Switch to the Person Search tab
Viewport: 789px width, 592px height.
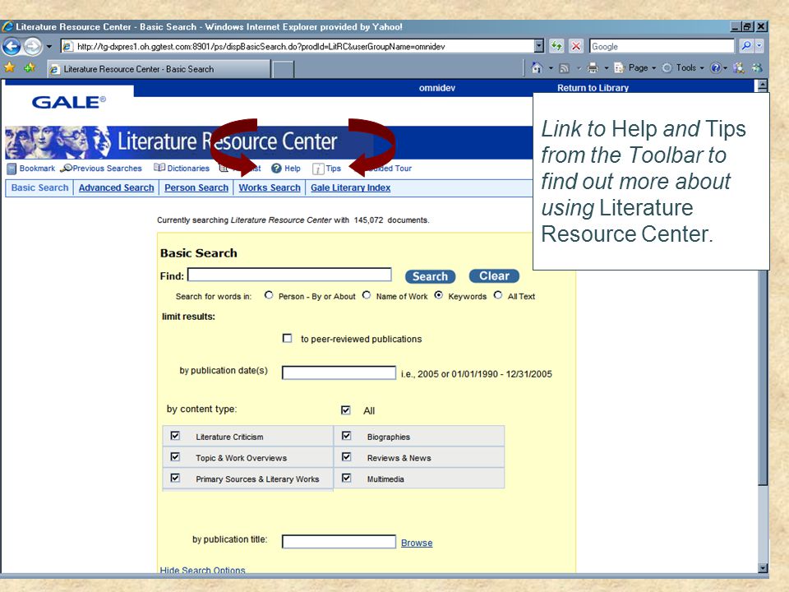click(196, 187)
